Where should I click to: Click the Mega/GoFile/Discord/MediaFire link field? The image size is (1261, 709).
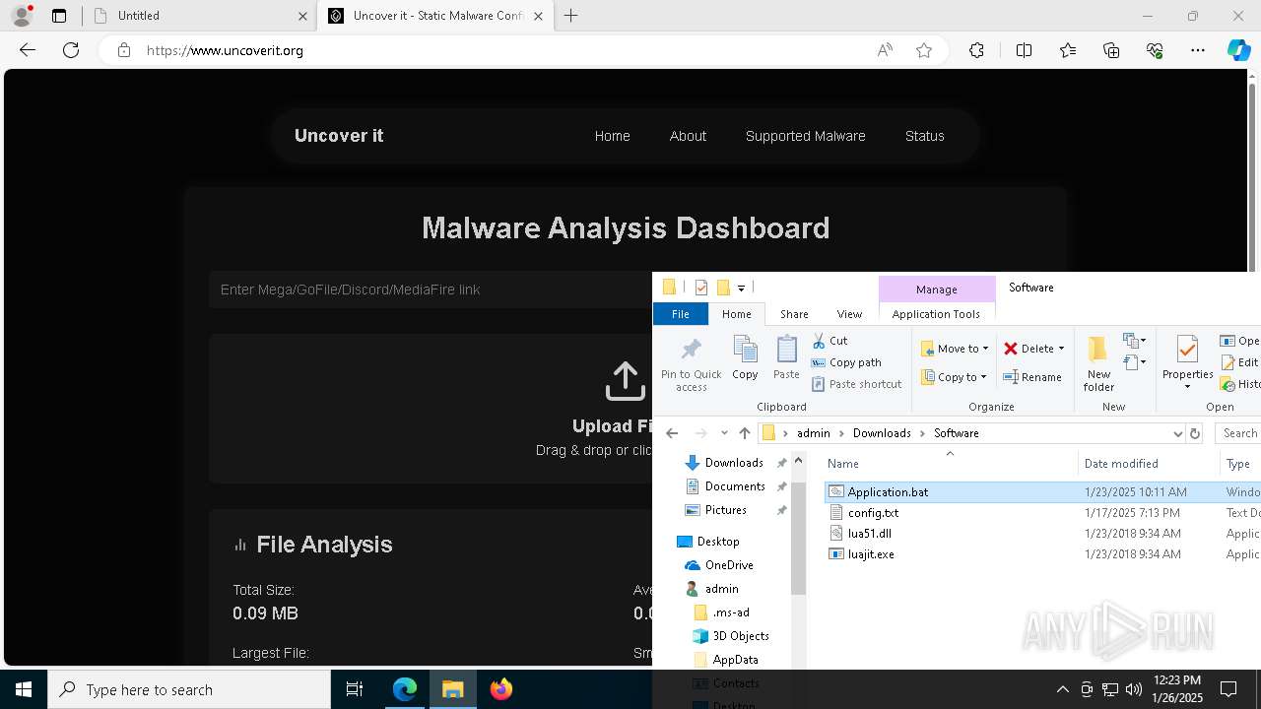coord(431,290)
